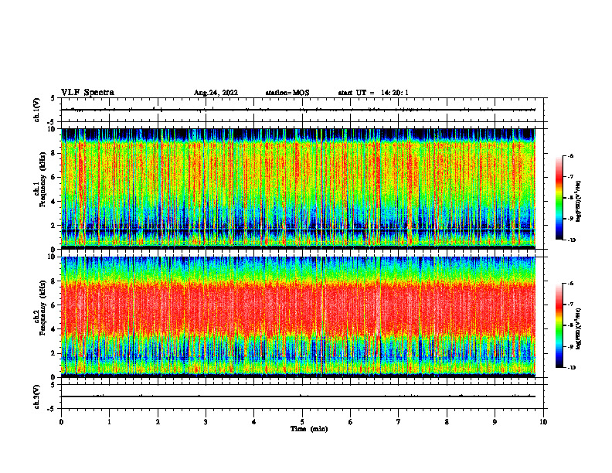Click the ch.1 spectrogram color bar
This screenshot has width=612, height=473.
(x=559, y=198)
